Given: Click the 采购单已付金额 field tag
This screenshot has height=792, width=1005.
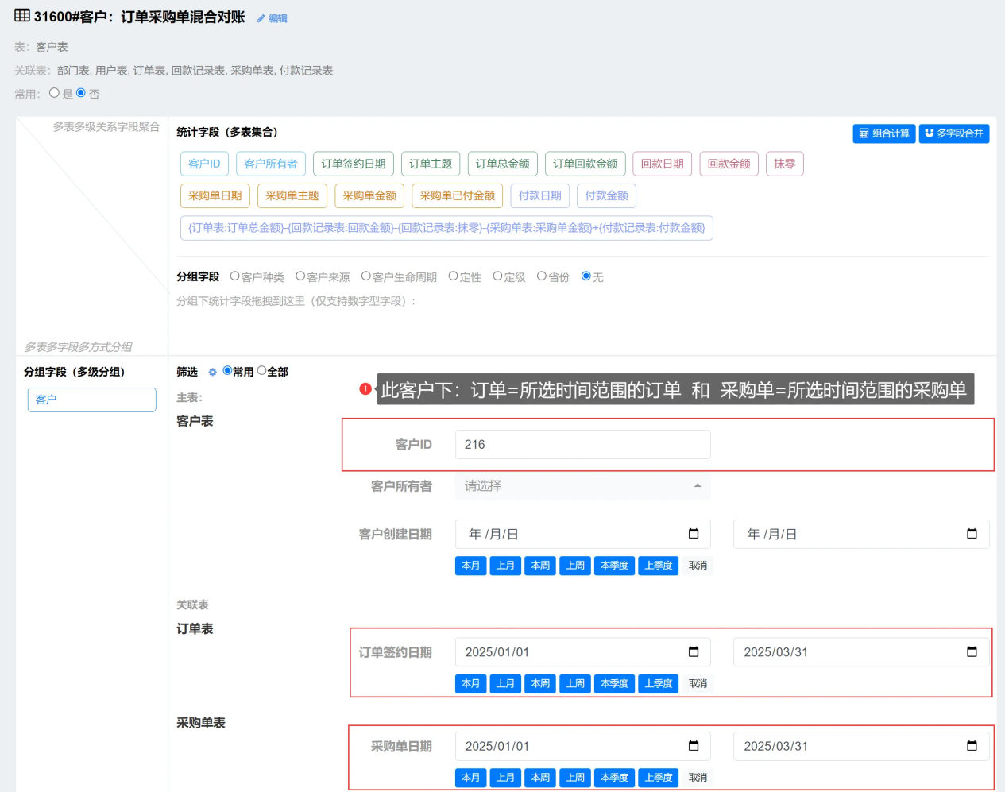Looking at the screenshot, I should pos(458,195).
